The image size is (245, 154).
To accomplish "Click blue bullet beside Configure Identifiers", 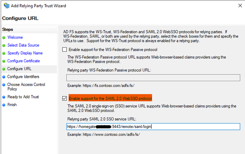I will 4,77.
